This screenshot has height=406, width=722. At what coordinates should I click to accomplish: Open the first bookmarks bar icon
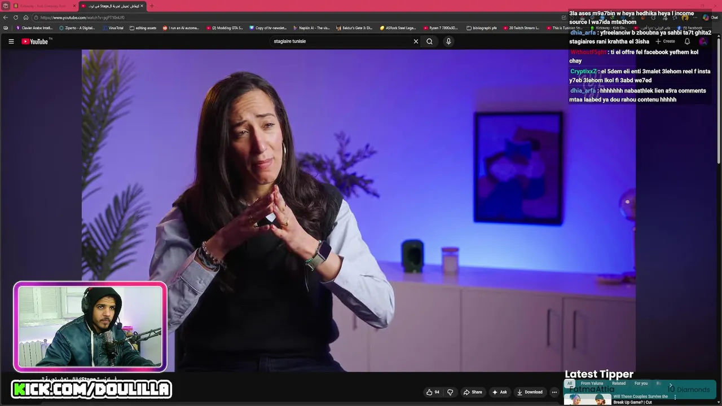pyautogui.click(x=6, y=28)
